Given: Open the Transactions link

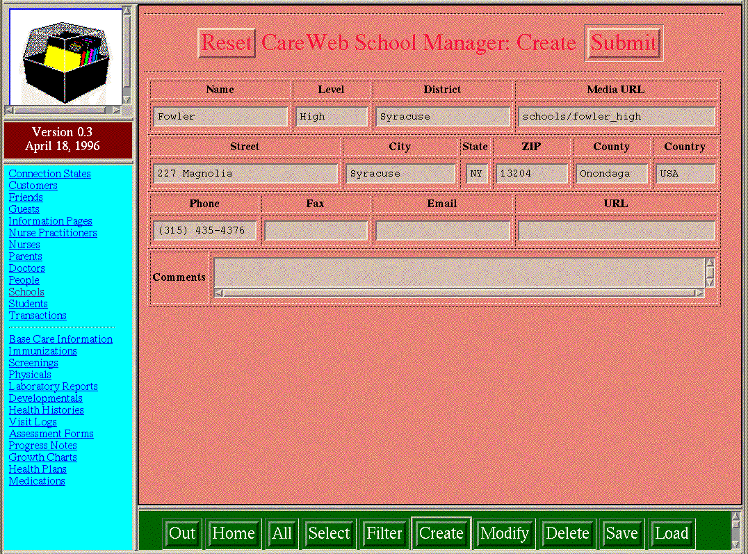Looking at the screenshot, I should pos(38,316).
